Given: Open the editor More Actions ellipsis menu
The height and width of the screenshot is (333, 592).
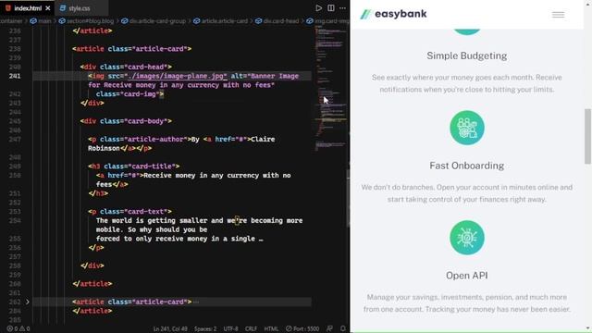Looking at the screenshot, I should [342, 8].
